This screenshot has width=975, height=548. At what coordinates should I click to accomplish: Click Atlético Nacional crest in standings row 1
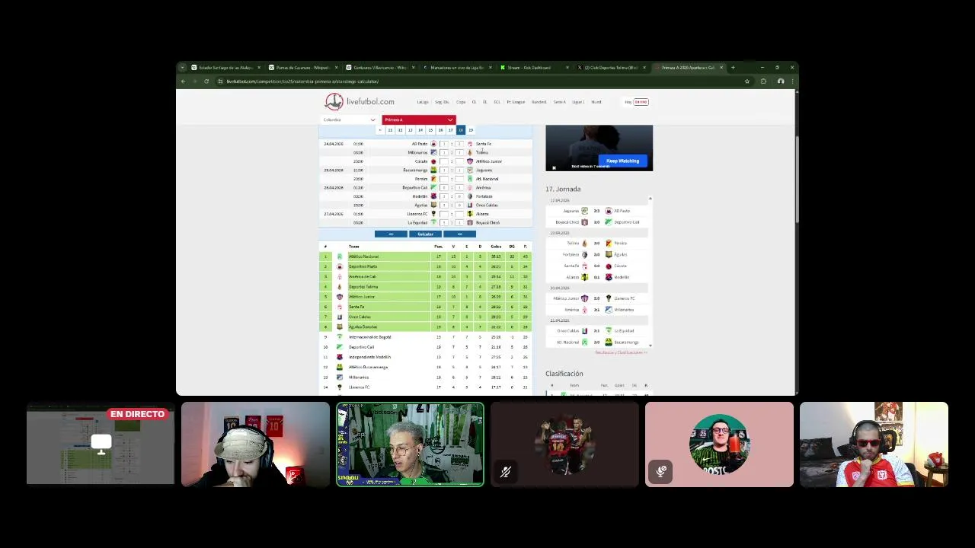point(340,256)
